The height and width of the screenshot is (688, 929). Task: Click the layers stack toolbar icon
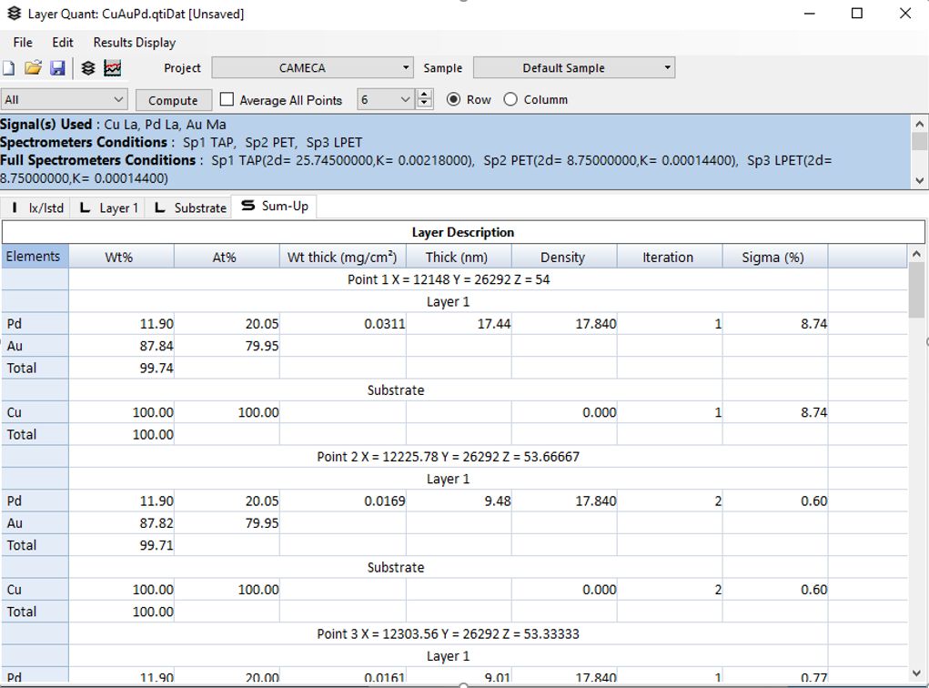tap(88, 68)
